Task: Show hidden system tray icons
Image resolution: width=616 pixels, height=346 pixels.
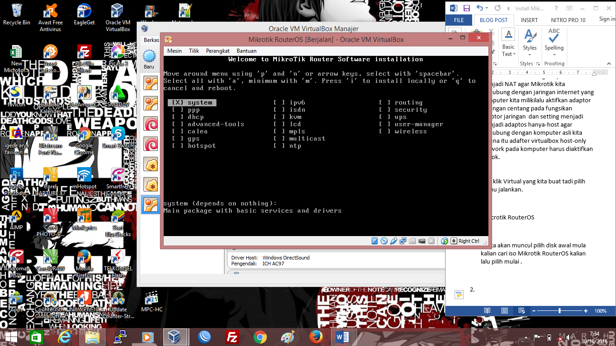Action: coord(525,337)
